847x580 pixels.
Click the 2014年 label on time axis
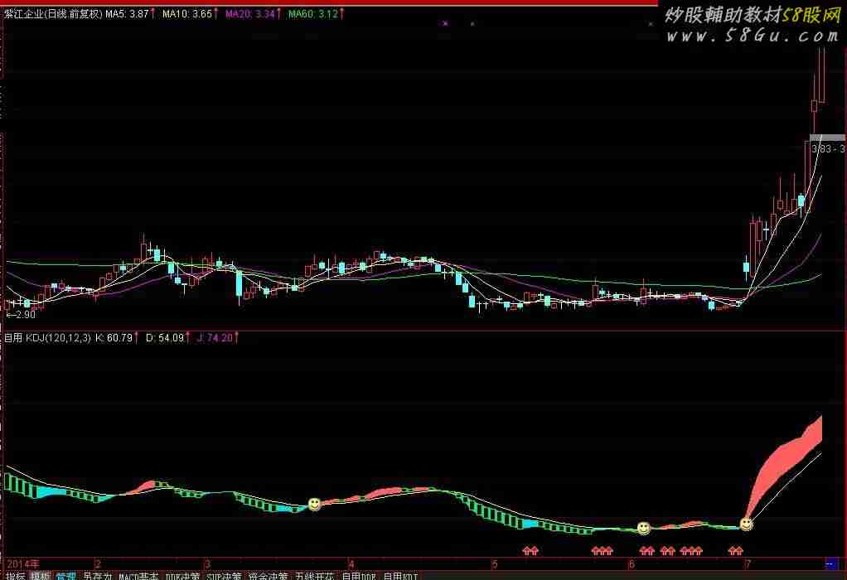click(x=22, y=564)
